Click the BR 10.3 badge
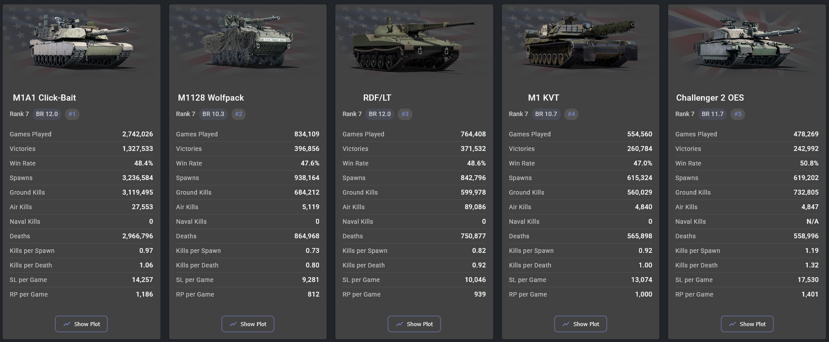 point(213,114)
